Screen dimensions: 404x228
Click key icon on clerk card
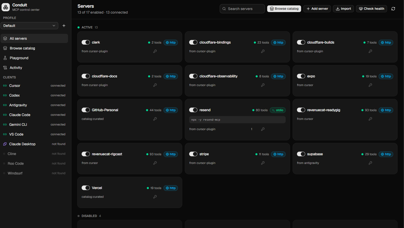[x=155, y=51]
